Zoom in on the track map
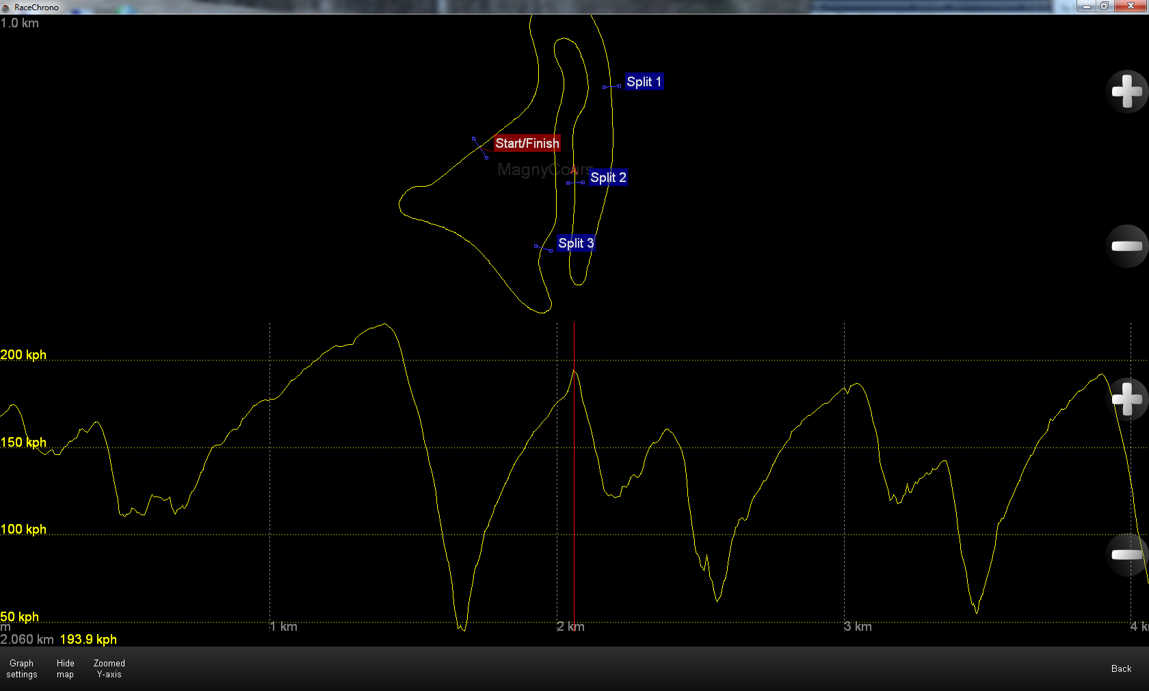 pos(1126,92)
